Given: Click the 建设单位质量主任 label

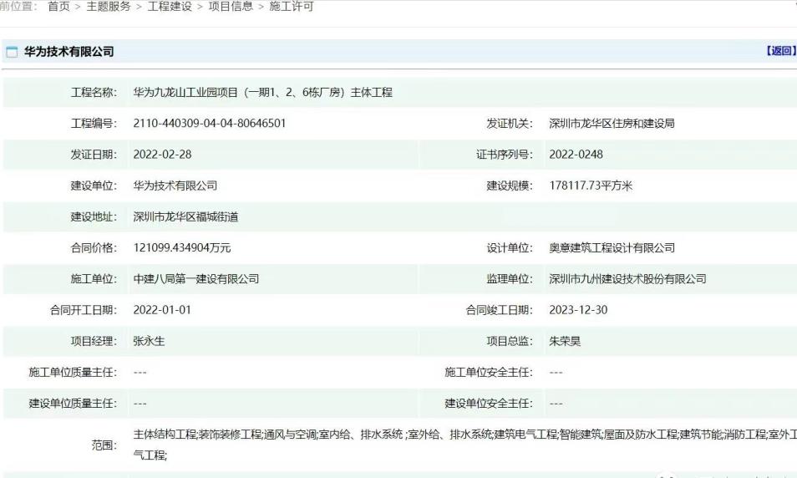Looking at the screenshot, I should click(73, 404).
